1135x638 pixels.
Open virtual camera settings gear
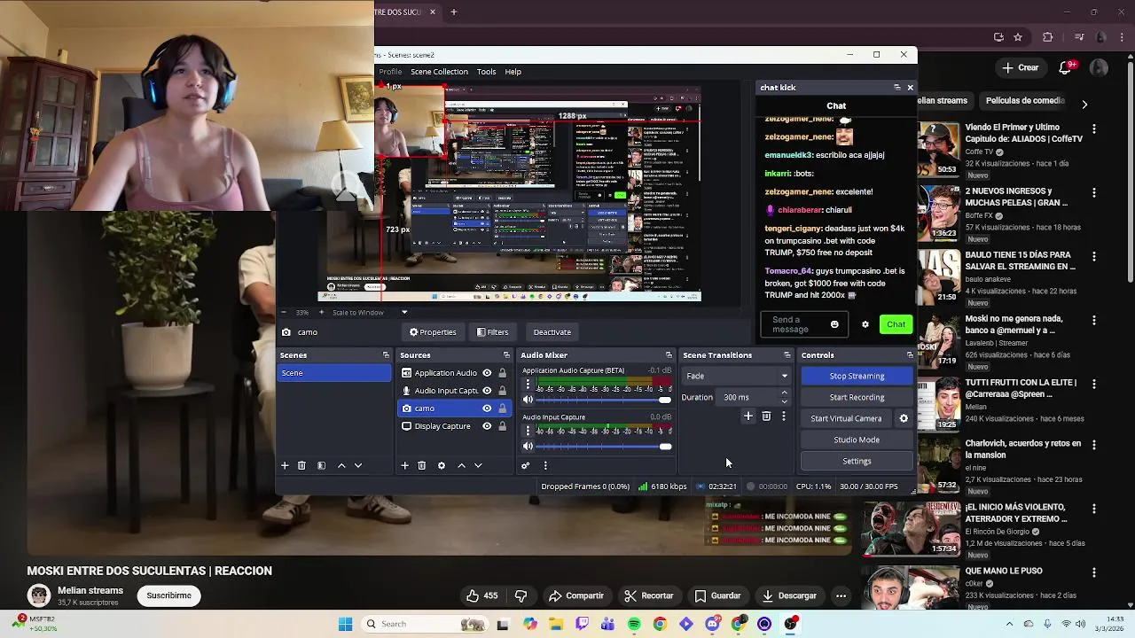tap(904, 418)
